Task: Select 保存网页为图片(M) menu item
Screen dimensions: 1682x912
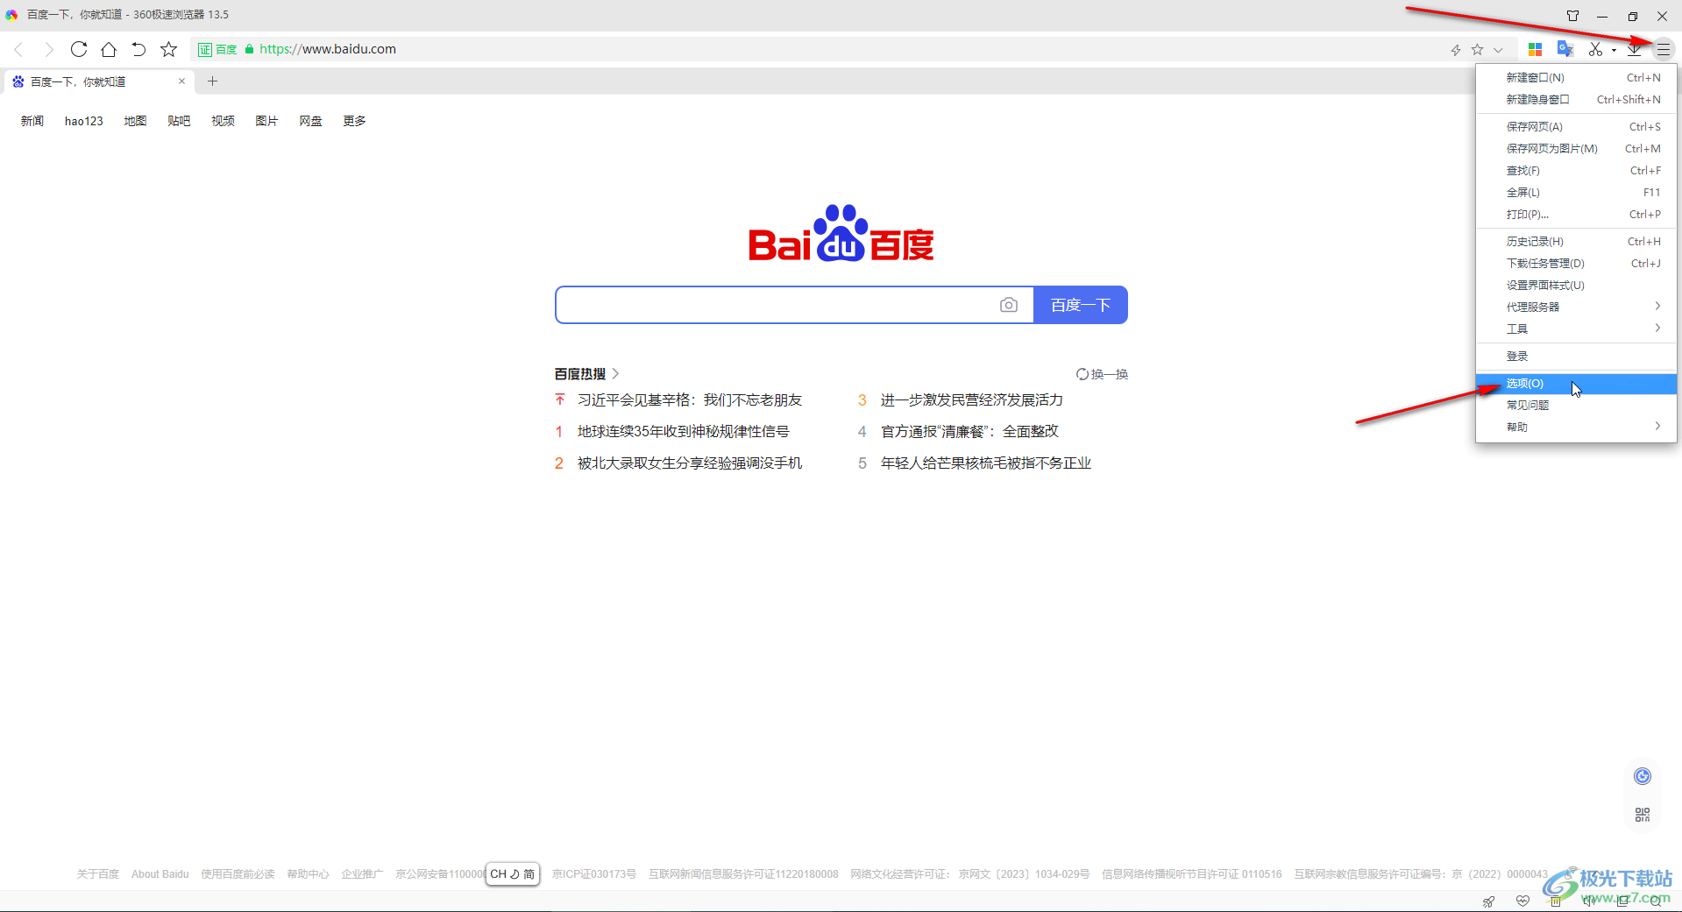Action: [1576, 149]
